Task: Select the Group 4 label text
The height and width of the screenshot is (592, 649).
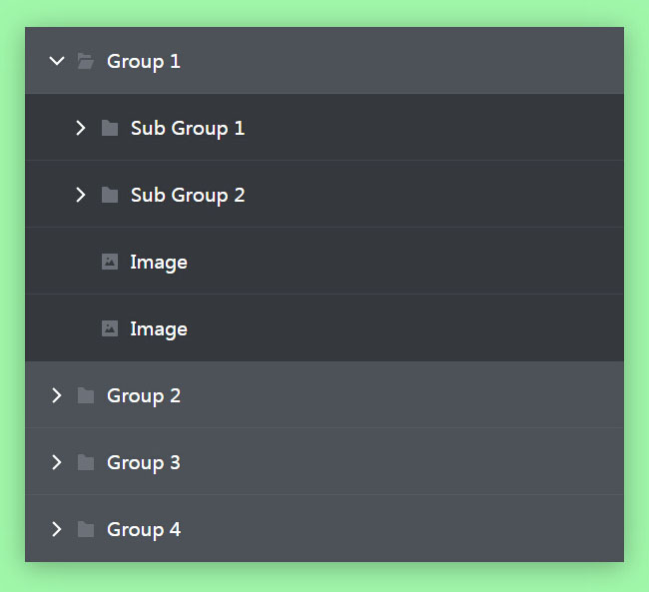Action: (144, 529)
